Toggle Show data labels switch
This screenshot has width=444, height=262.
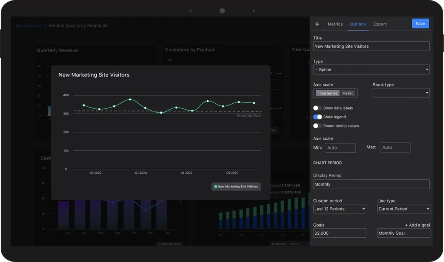tap(317, 108)
